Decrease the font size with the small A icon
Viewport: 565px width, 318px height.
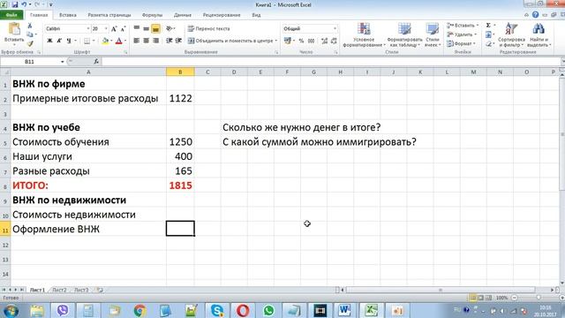pyautogui.click(x=123, y=28)
